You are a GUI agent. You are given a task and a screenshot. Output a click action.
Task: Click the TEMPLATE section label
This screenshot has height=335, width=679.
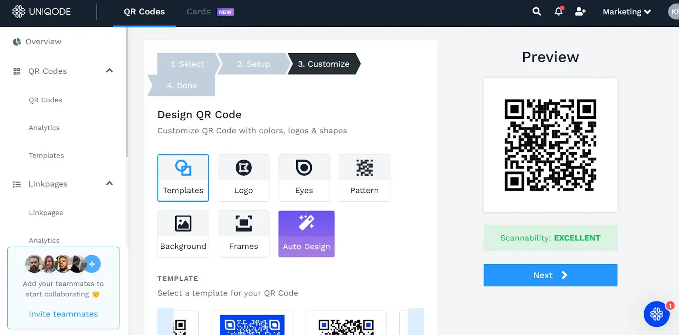coord(178,279)
